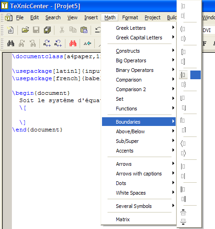Insert right double vertical bar boundary

pyautogui.click(x=184, y=199)
